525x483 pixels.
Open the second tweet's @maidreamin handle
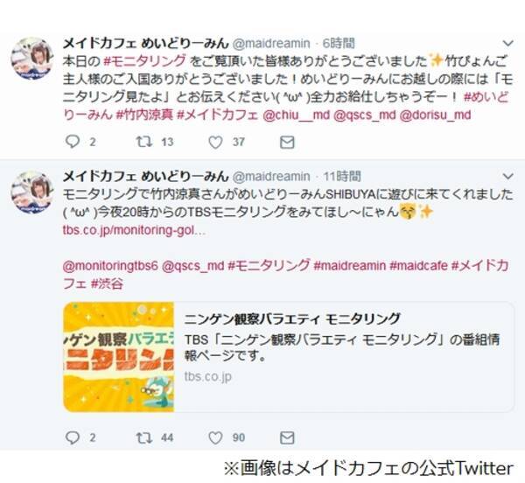(271, 176)
